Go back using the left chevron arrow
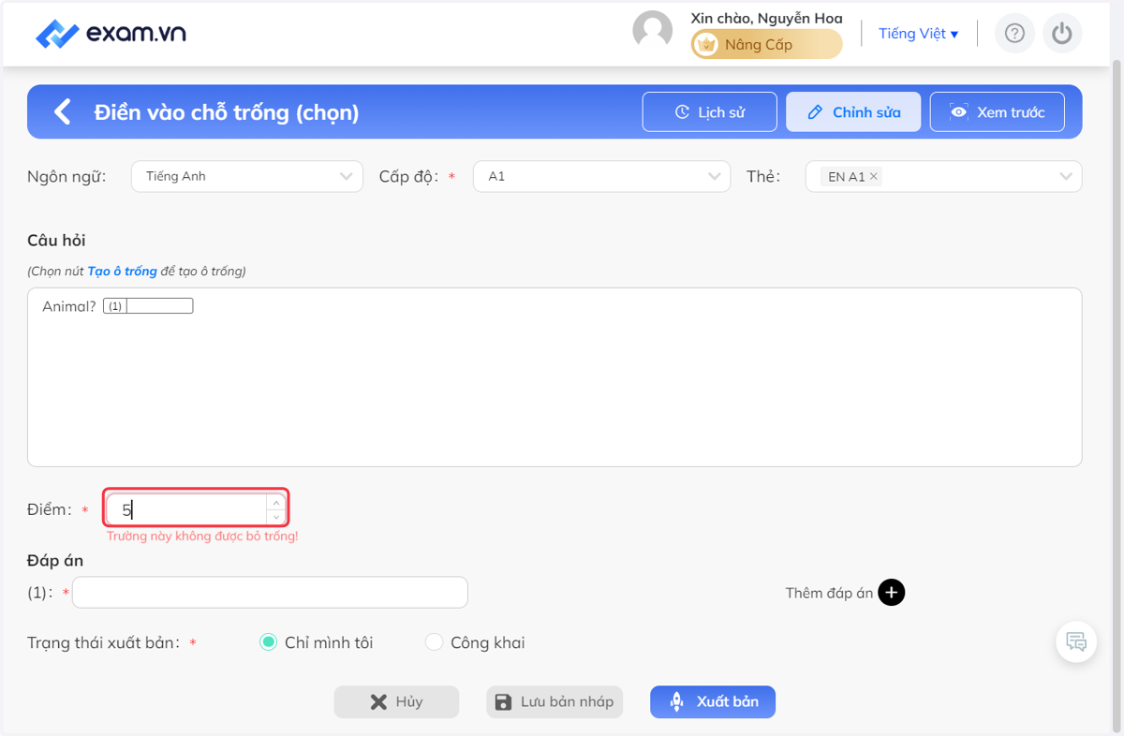The image size is (1124, 736). pyautogui.click(x=62, y=112)
